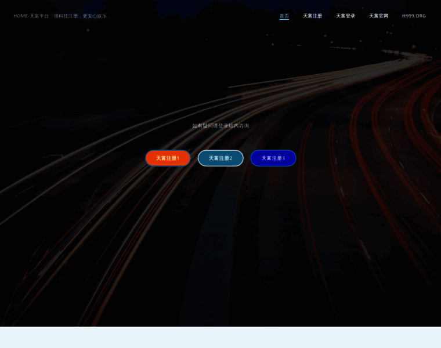Select the text 如有疑问请登录站内咨询
This screenshot has width=441, height=348.
coord(220,126)
